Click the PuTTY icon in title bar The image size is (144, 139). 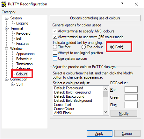coord(4,4)
